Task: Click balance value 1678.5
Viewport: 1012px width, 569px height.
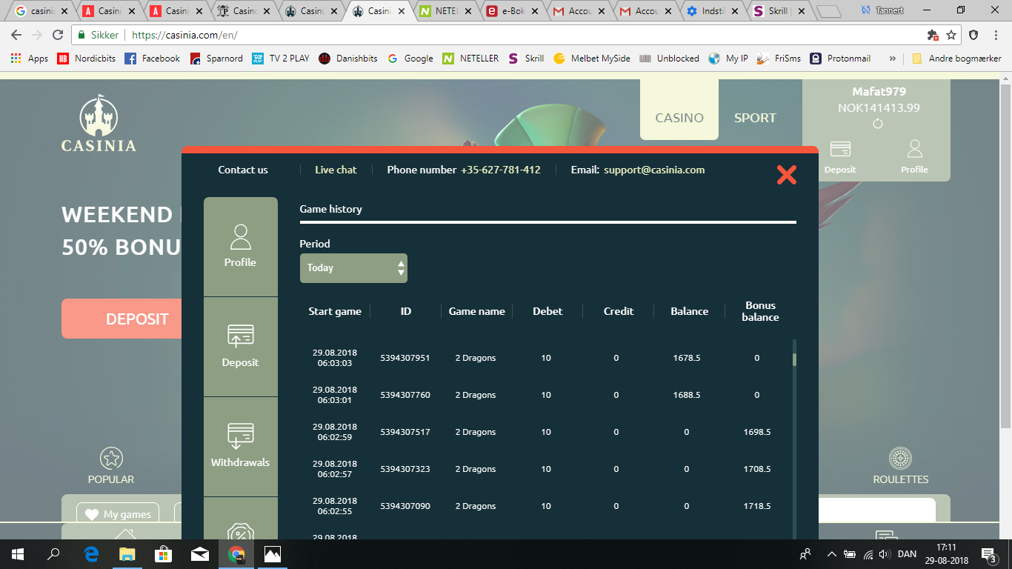Action: (687, 358)
